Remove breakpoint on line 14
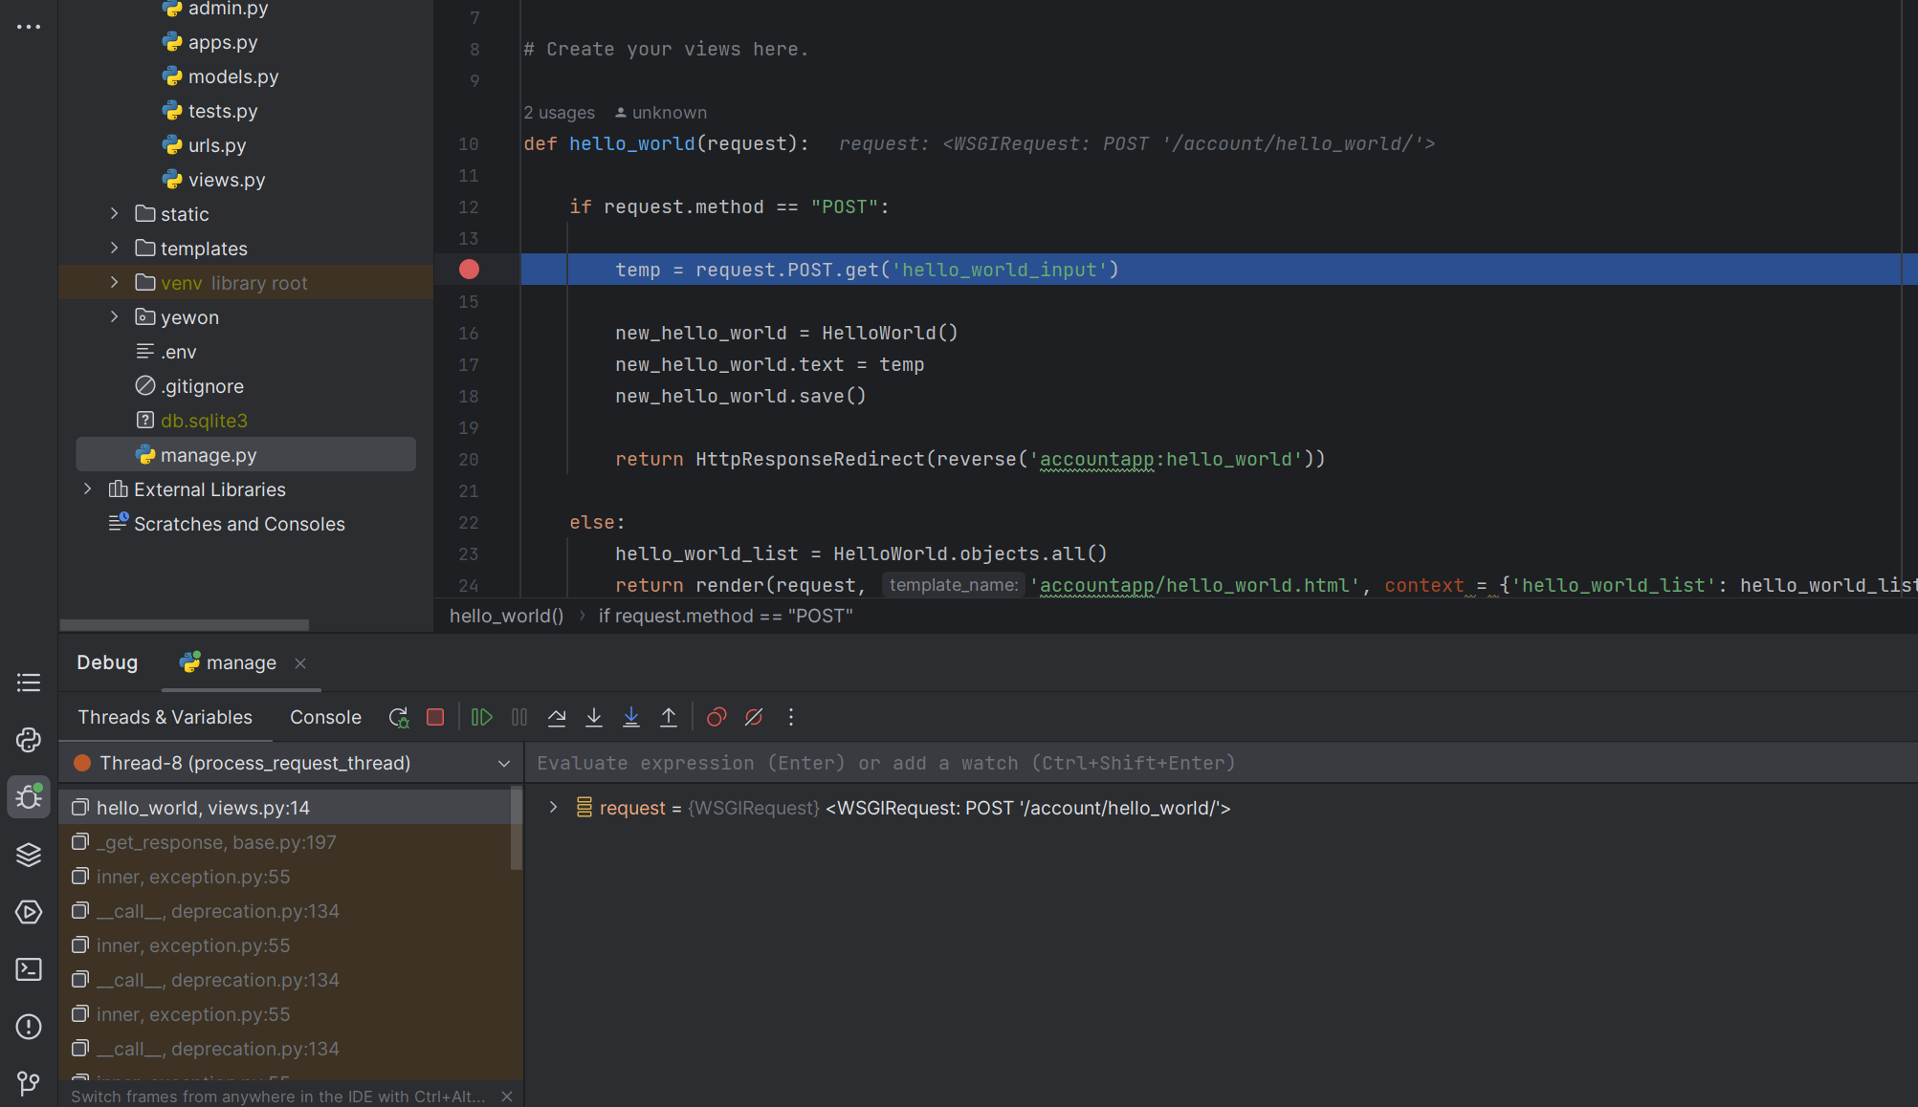 click(x=469, y=270)
